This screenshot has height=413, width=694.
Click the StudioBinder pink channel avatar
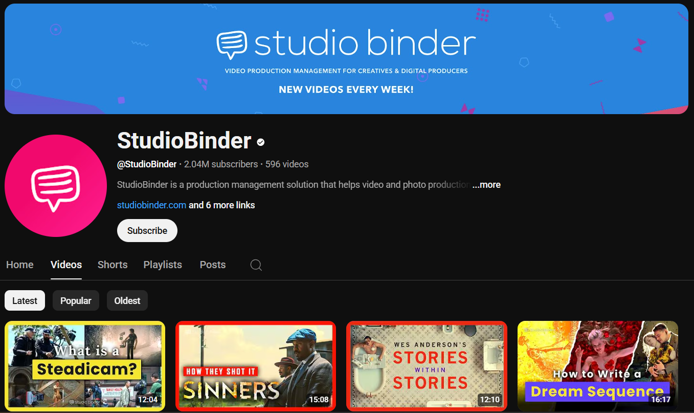(x=56, y=186)
